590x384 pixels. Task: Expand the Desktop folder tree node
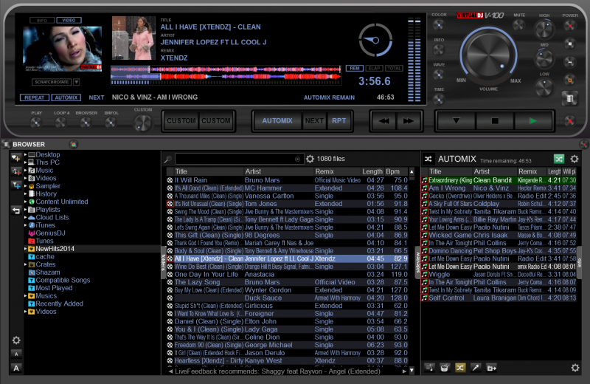pos(26,154)
